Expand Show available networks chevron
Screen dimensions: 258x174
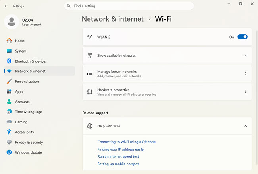click(x=245, y=55)
